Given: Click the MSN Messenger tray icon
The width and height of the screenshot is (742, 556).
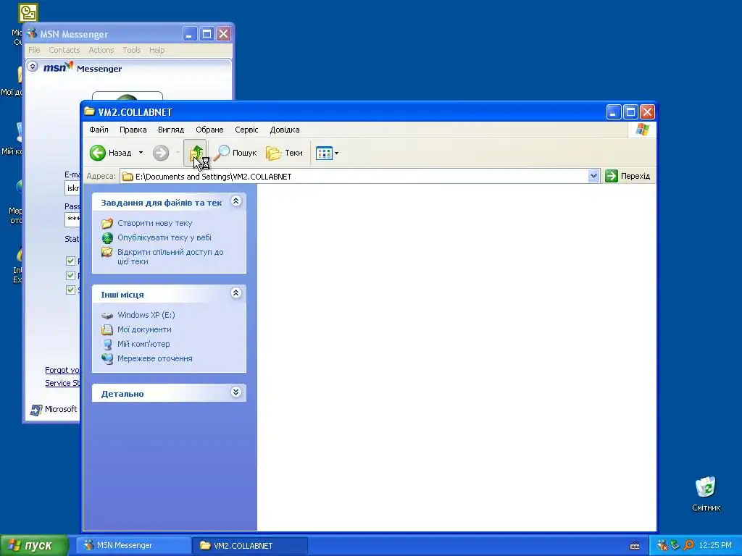Looking at the screenshot, I should tap(662, 546).
